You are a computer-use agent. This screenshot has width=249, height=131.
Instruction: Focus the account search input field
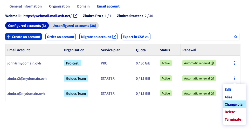coord(208,37)
